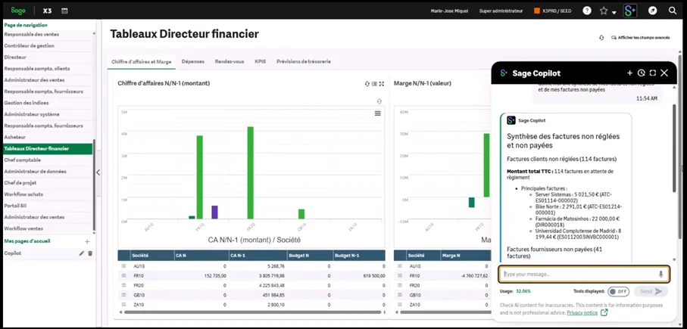Add a home page with plus icon
This screenshot has width=687, height=329.
point(87,241)
